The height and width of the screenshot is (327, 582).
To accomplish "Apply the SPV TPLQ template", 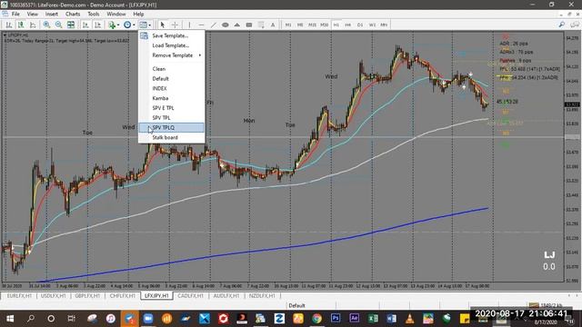I will 172,127.
